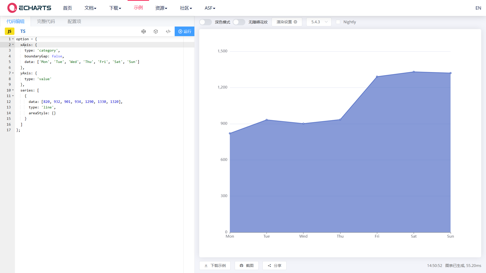Switch to TS language badge
Image resolution: width=486 pixels, height=273 pixels.
point(23,31)
